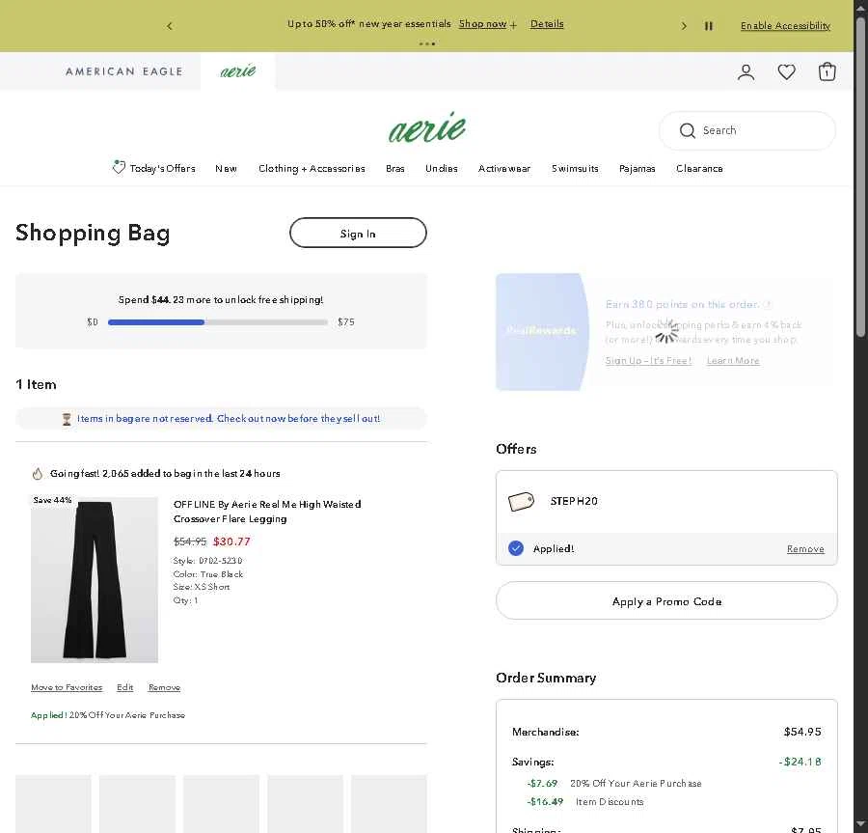Image resolution: width=868 pixels, height=833 pixels.
Task: Click the hourglass icon in reserve notice
Action: click(x=67, y=419)
